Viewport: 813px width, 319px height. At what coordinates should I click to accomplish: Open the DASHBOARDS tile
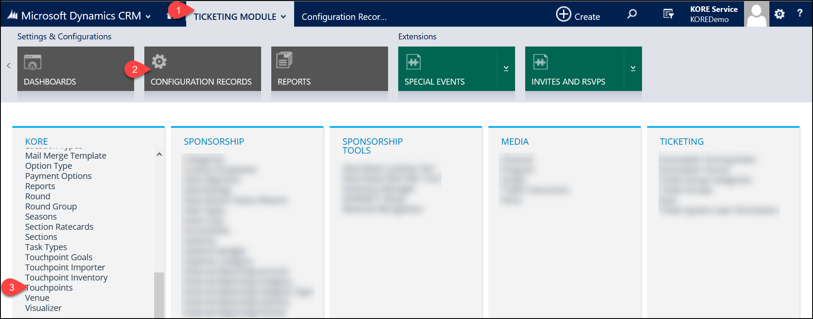(x=76, y=69)
